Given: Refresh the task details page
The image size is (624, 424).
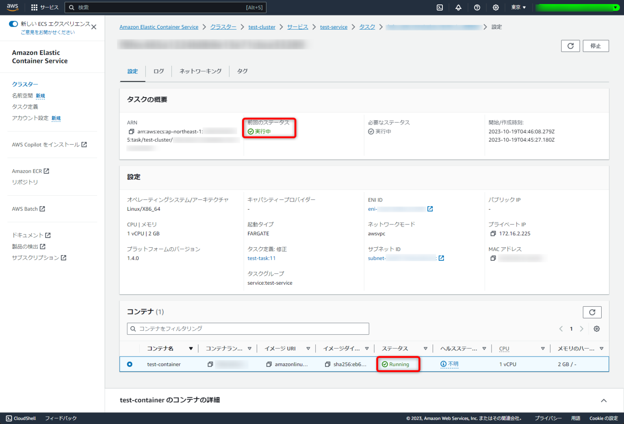Looking at the screenshot, I should tap(570, 46).
